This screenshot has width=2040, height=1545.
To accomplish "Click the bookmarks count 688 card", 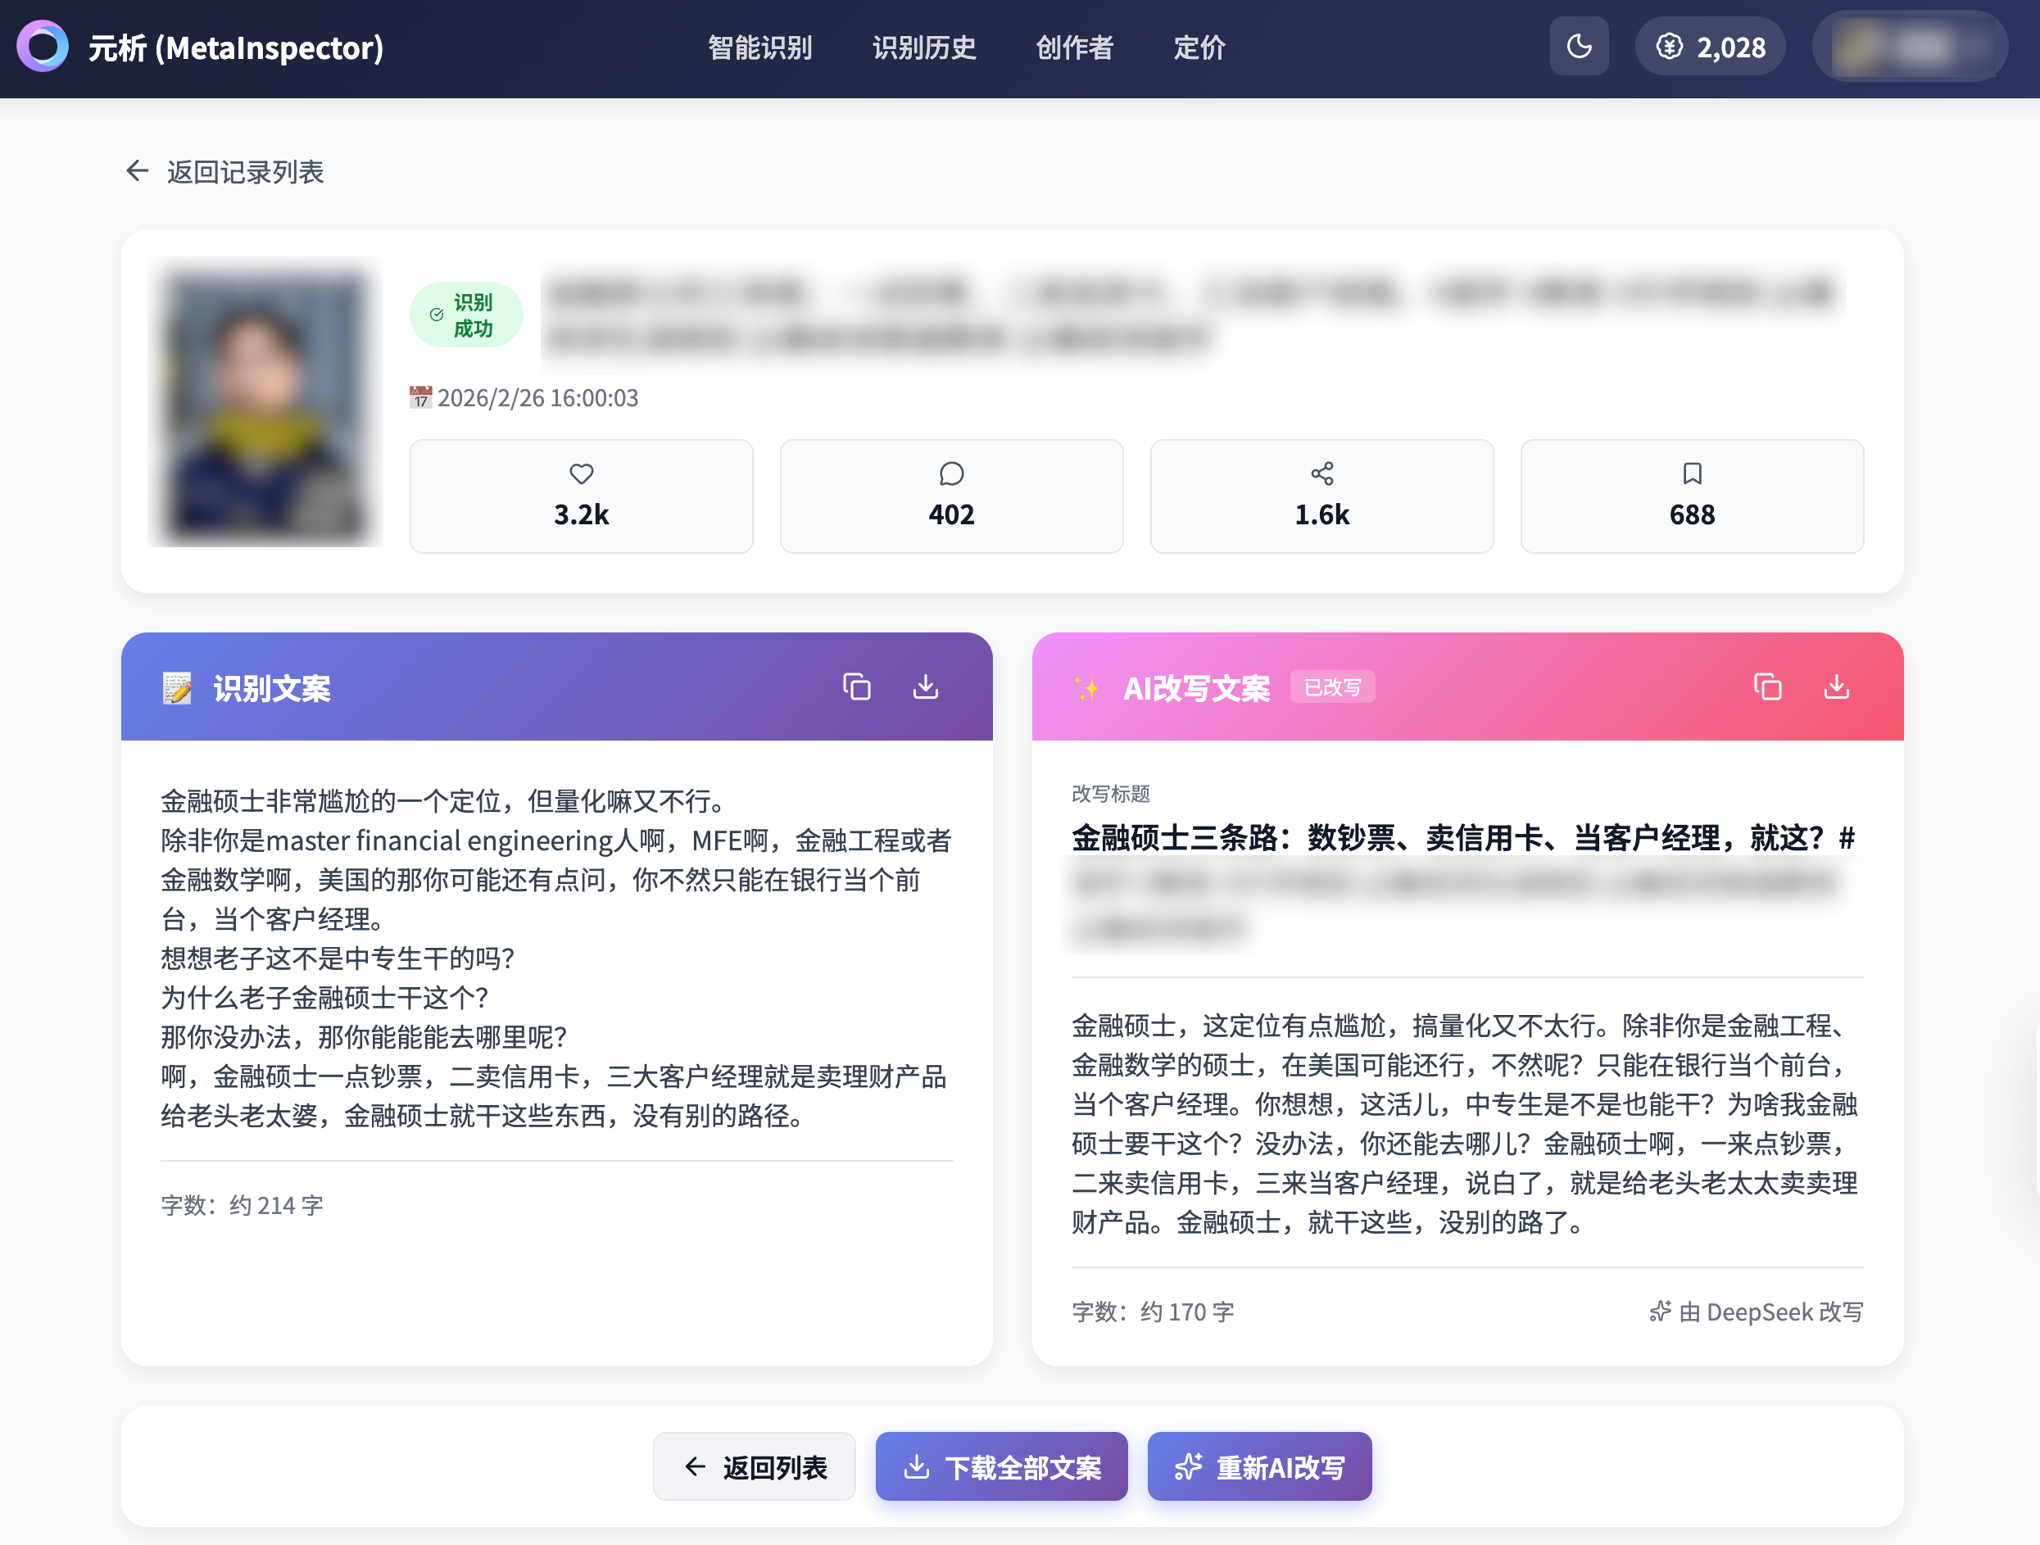I will click(1690, 496).
